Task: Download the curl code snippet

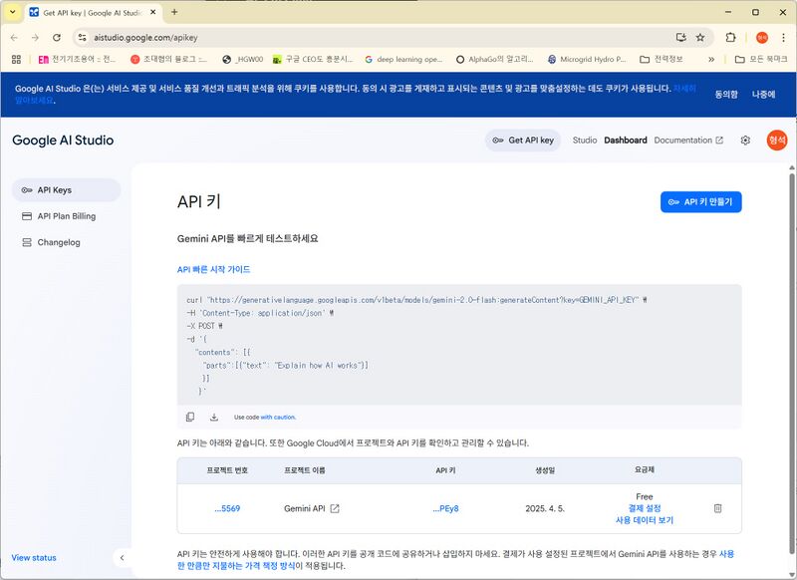Action: (213, 417)
